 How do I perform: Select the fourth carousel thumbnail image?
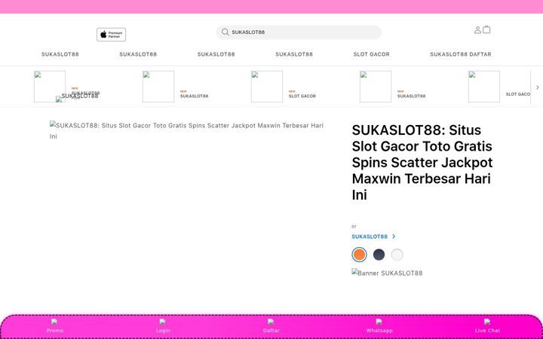[376, 87]
